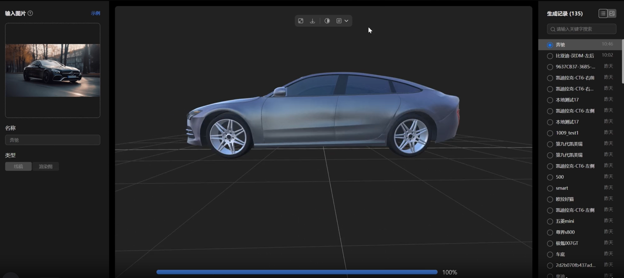The image size is (624, 278).
Task: Choose the 线稿 type option
Action: 18,166
